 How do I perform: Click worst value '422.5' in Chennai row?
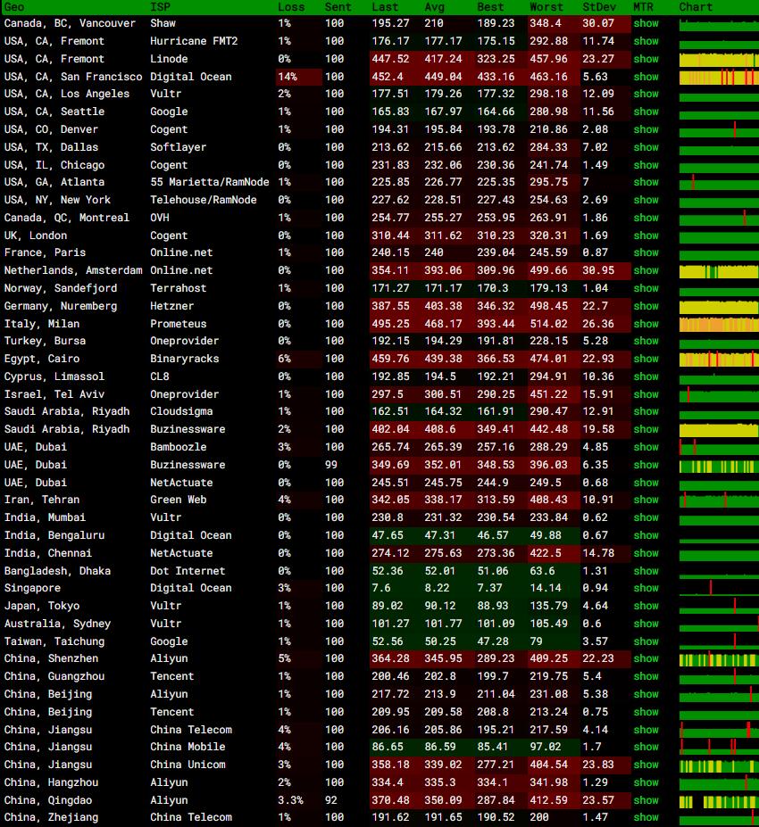[546, 553]
